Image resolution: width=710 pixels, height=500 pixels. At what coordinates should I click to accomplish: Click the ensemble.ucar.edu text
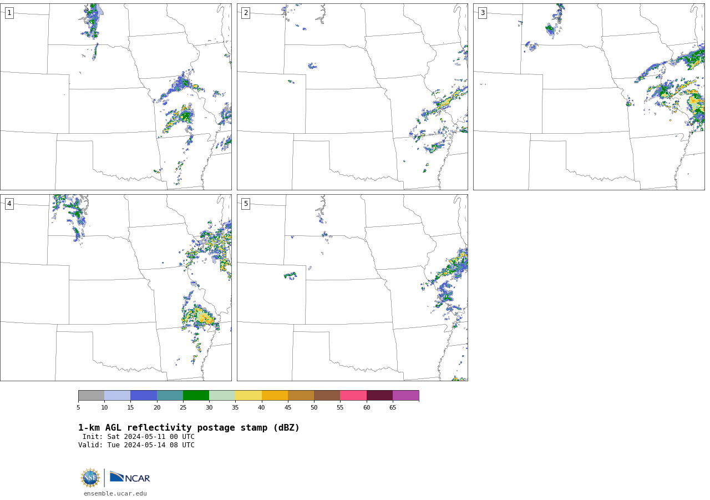(115, 493)
